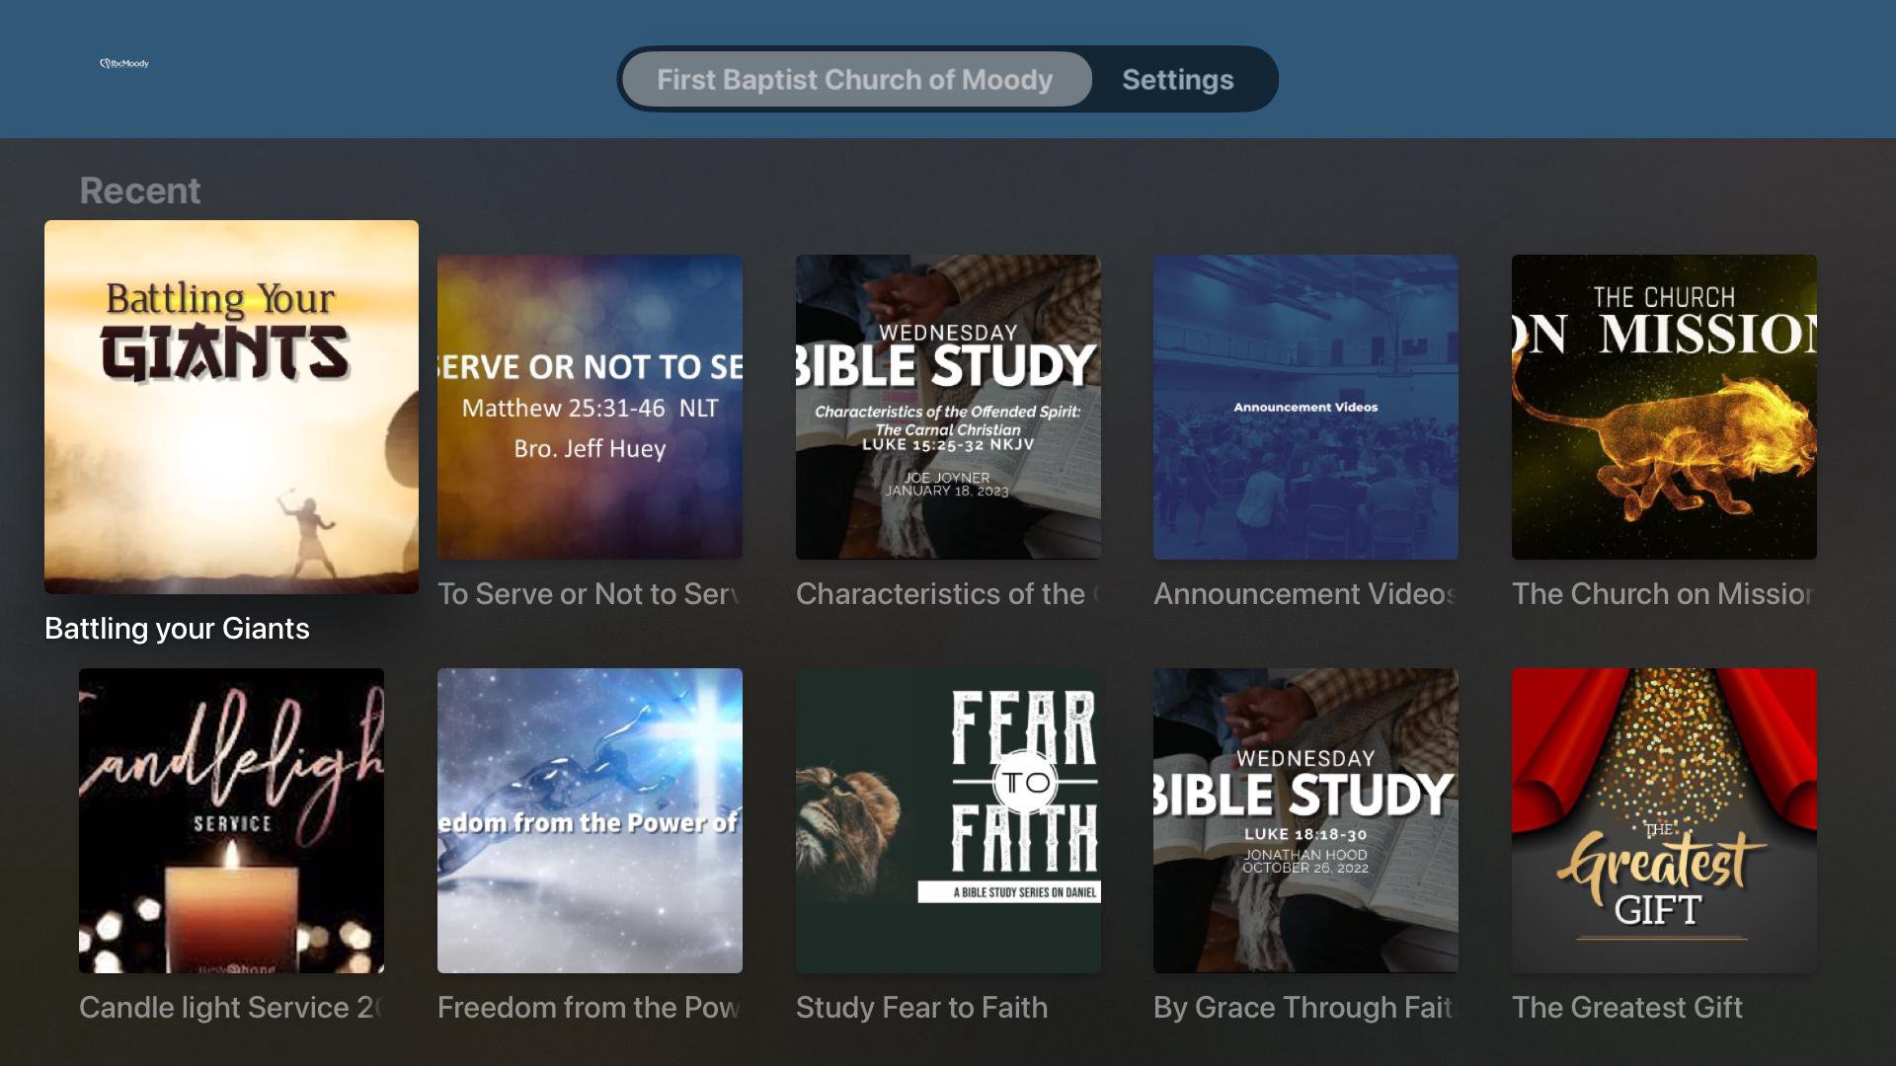Click The Greatest Gift caption text
This screenshot has height=1066, width=1896.
pos(1626,1008)
